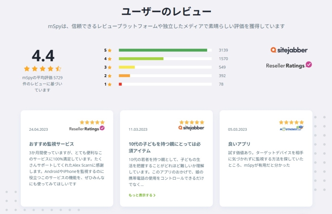332x214 pixels.
Task: Click the red 1-star rating bar
Action: point(120,84)
